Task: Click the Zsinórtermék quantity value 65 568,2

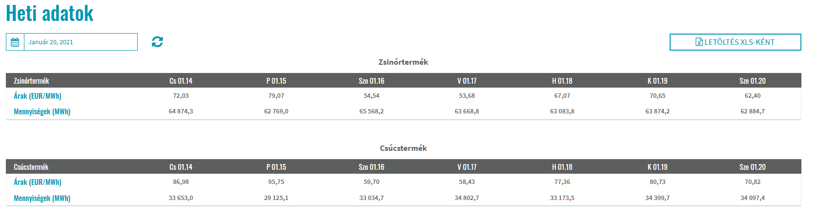Action: pos(371,111)
